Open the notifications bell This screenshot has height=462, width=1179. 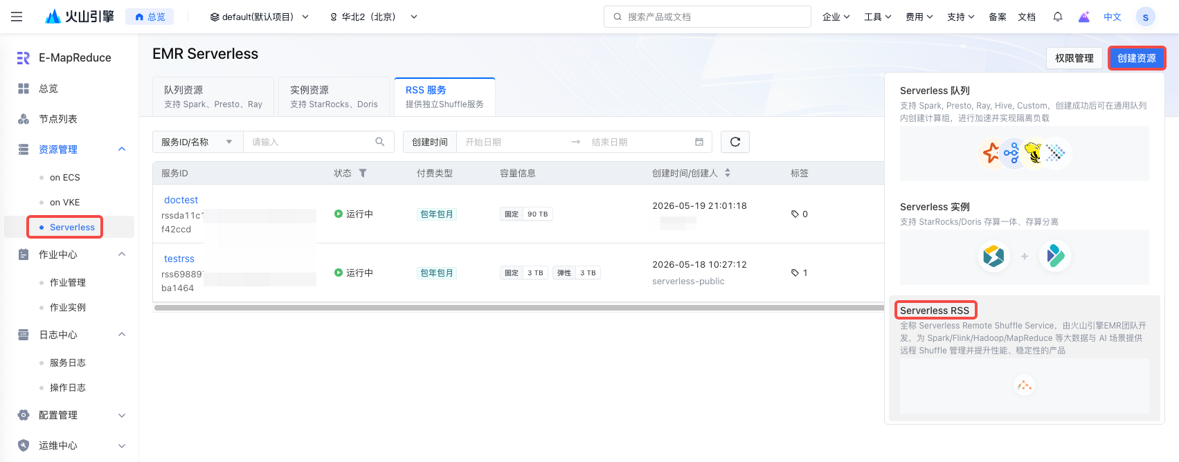[x=1058, y=17]
